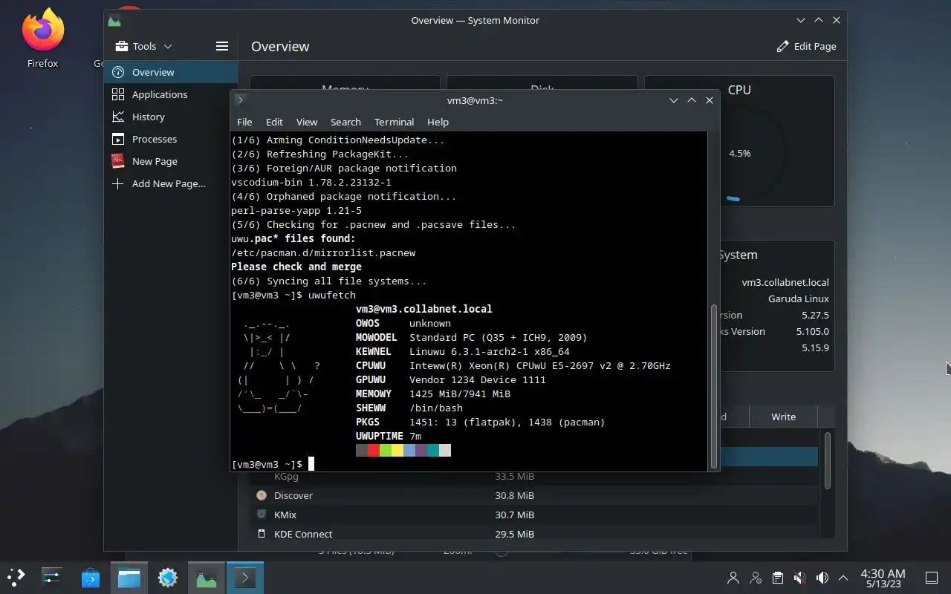Image resolution: width=951 pixels, height=594 pixels.
Task: Open the Applications page in sidebar
Action: pyautogui.click(x=171, y=94)
